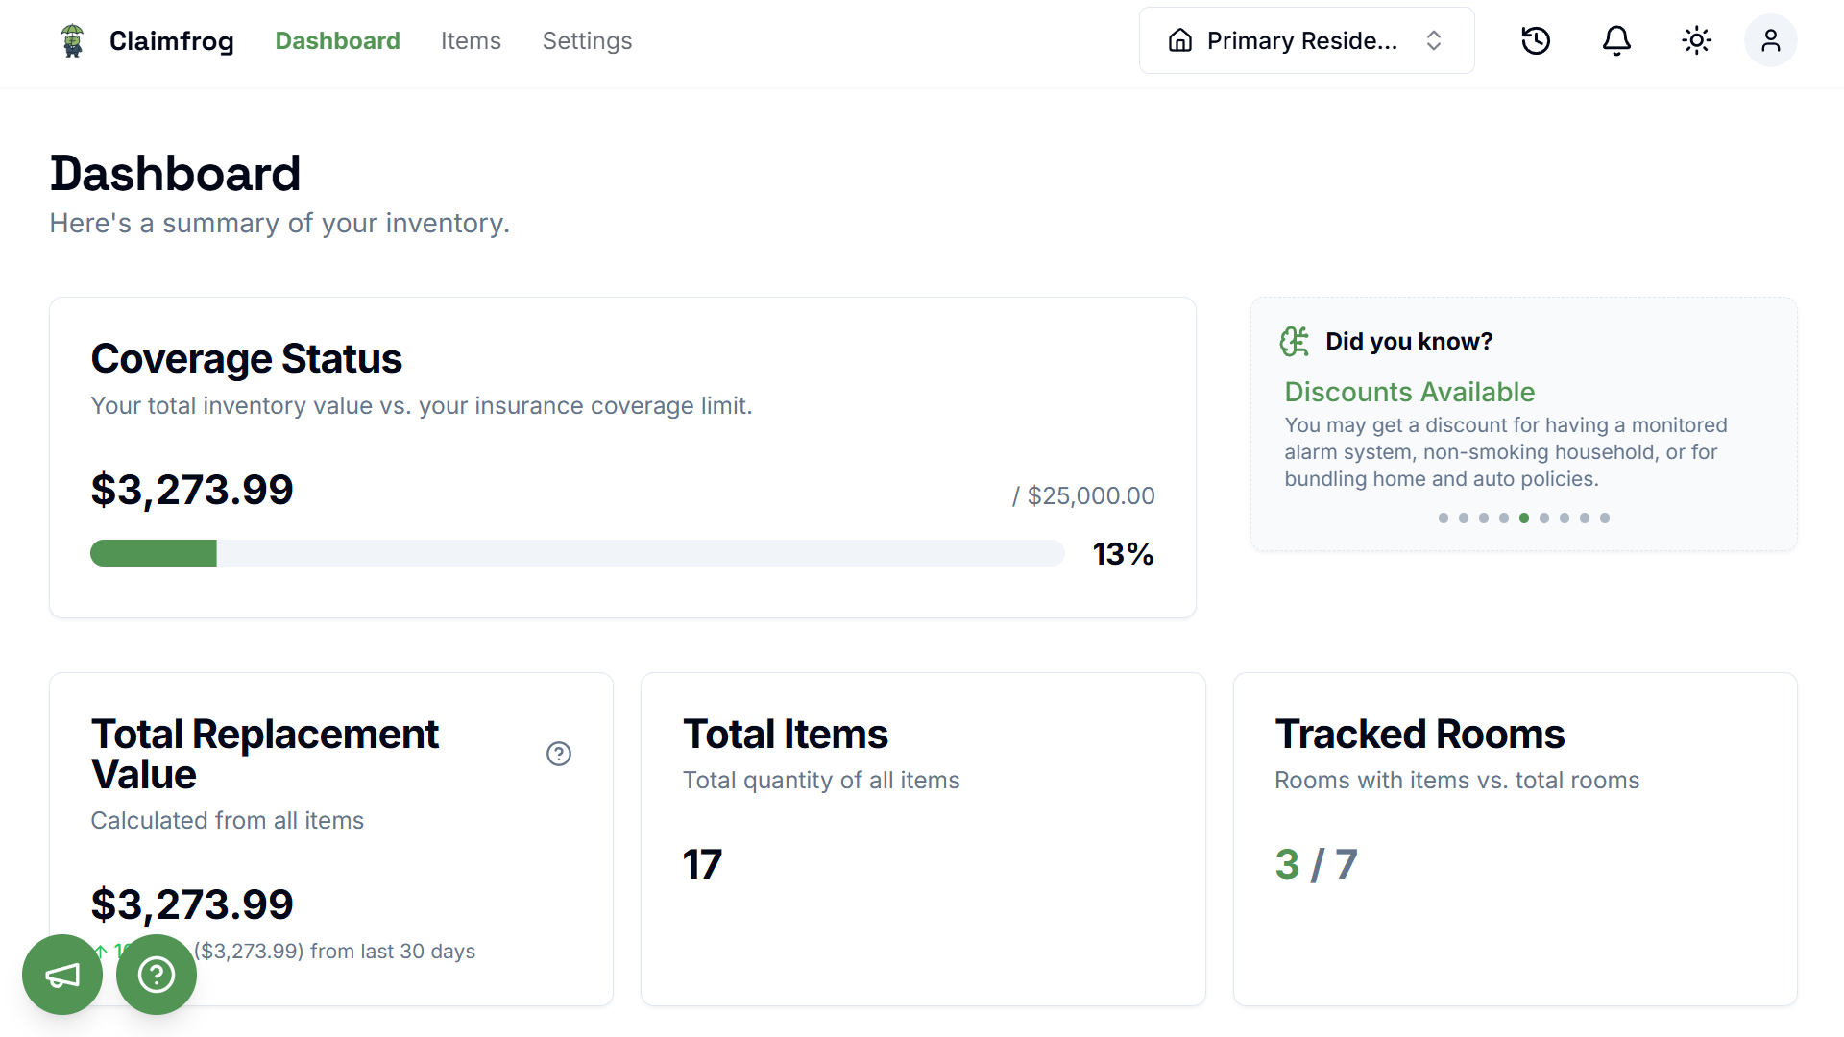Click the house icon in the residence selector

(1179, 40)
